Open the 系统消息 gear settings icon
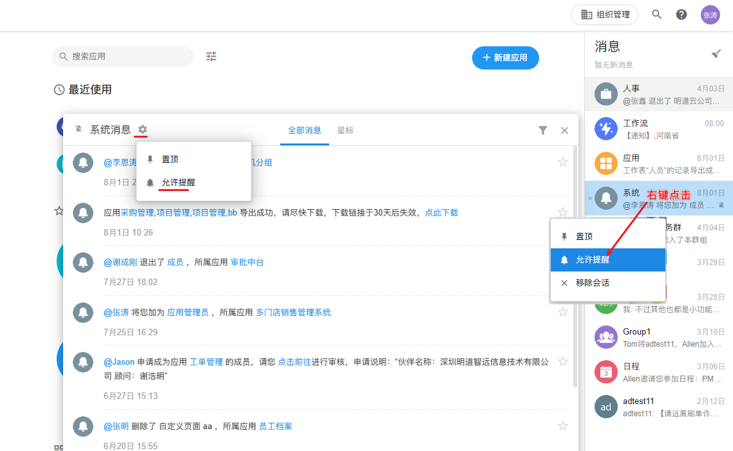This screenshot has width=733, height=451. (142, 129)
